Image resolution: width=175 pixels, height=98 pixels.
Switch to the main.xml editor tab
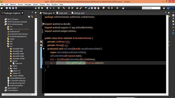62,13
